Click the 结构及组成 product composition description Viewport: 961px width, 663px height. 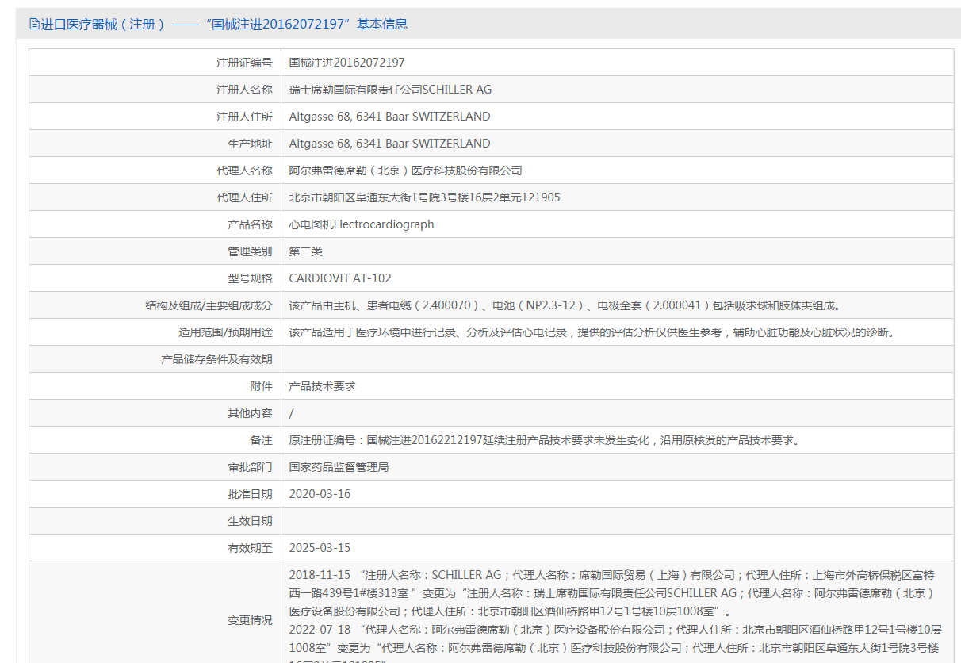[x=564, y=305]
